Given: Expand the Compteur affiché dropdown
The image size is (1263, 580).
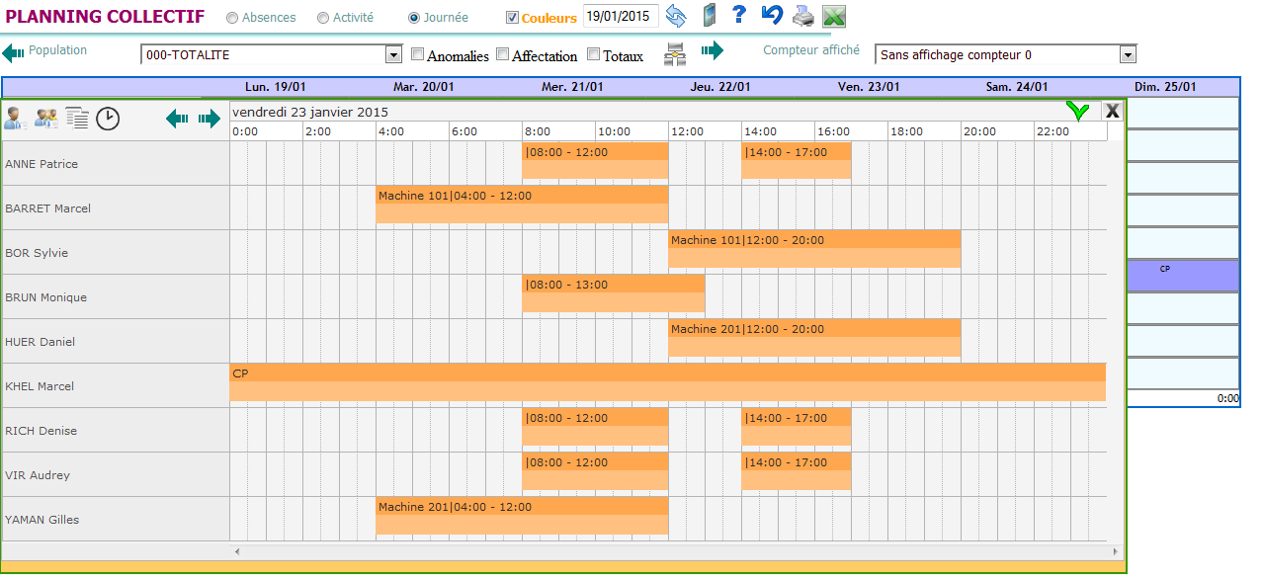Looking at the screenshot, I should coord(1128,55).
